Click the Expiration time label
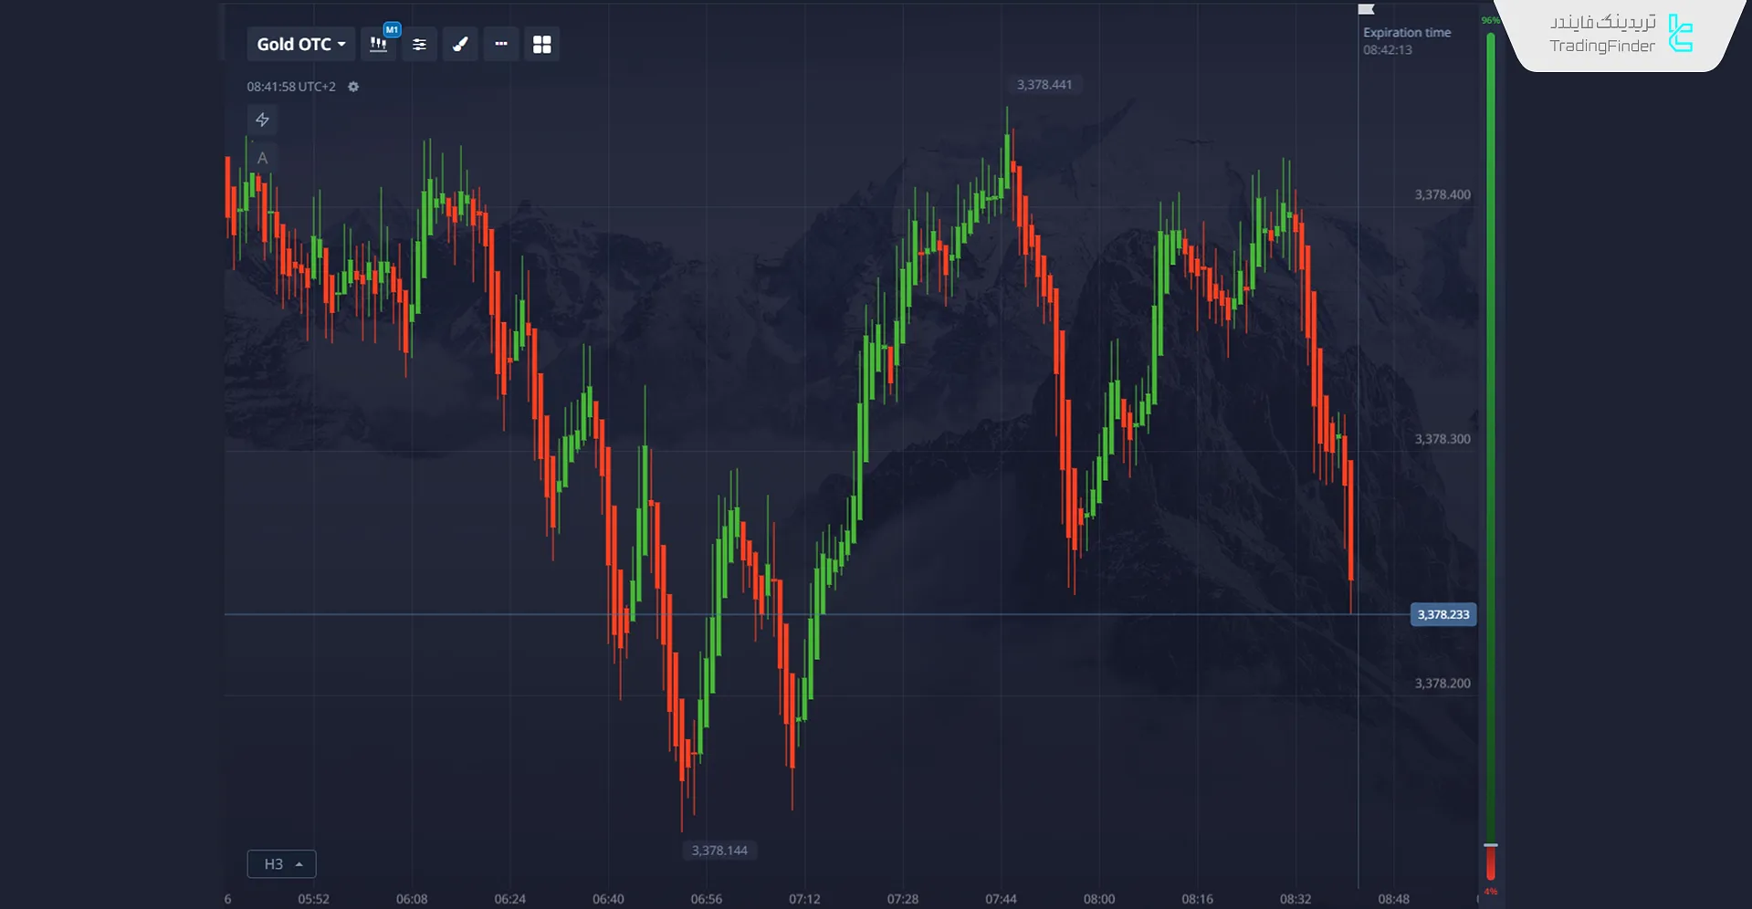The width and height of the screenshot is (1752, 909). (1406, 33)
